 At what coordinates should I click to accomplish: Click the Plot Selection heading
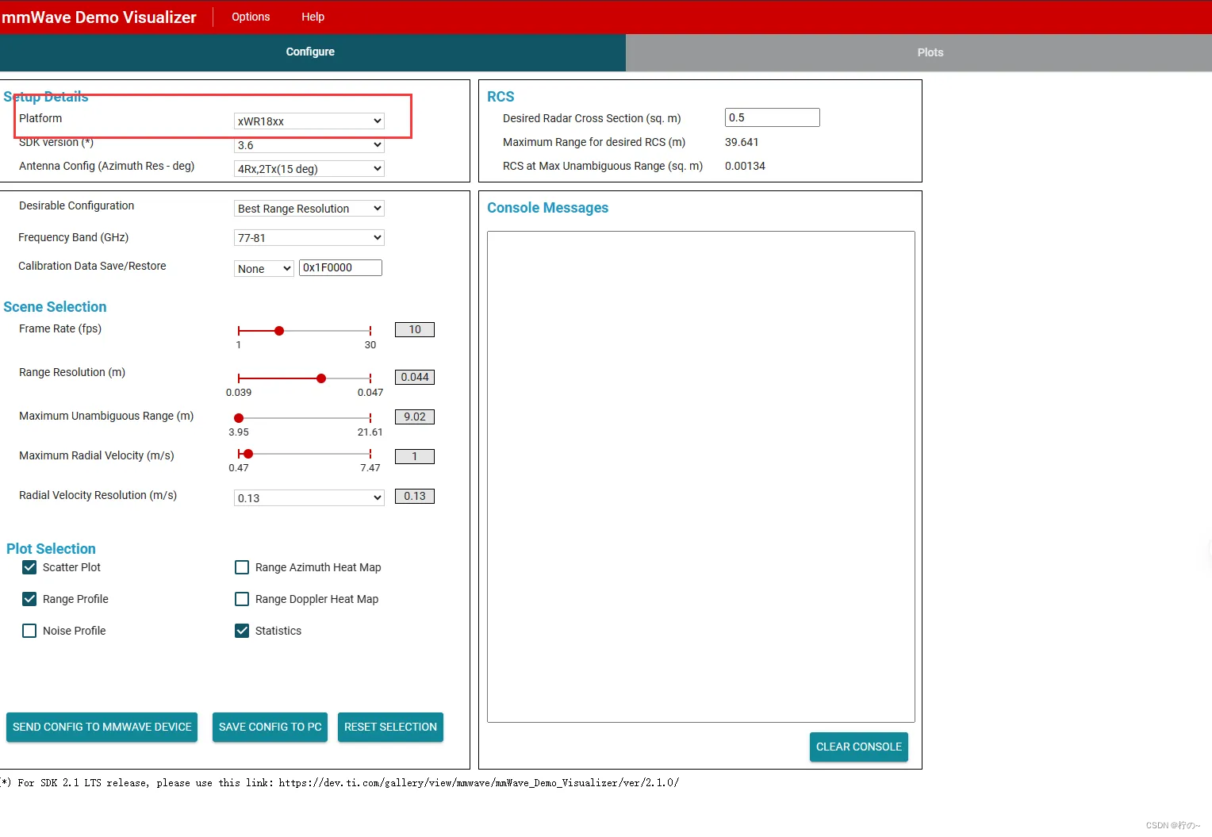(51, 549)
